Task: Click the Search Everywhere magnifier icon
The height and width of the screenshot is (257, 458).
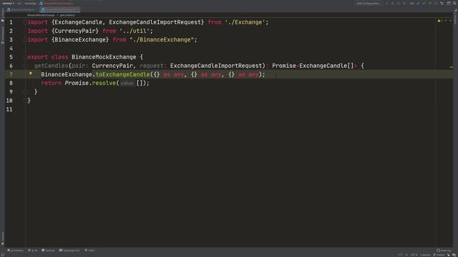Action: 454,3
